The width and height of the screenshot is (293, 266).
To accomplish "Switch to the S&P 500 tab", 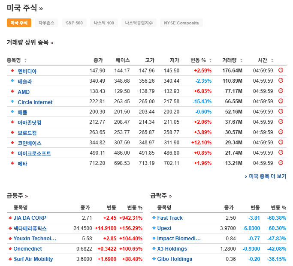I will (74, 23).
